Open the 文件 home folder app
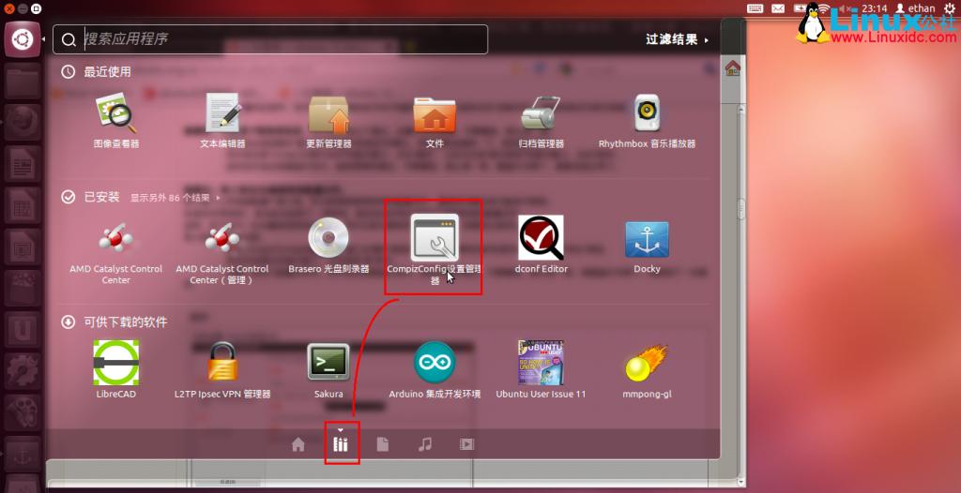This screenshot has width=961, height=493. click(x=435, y=121)
